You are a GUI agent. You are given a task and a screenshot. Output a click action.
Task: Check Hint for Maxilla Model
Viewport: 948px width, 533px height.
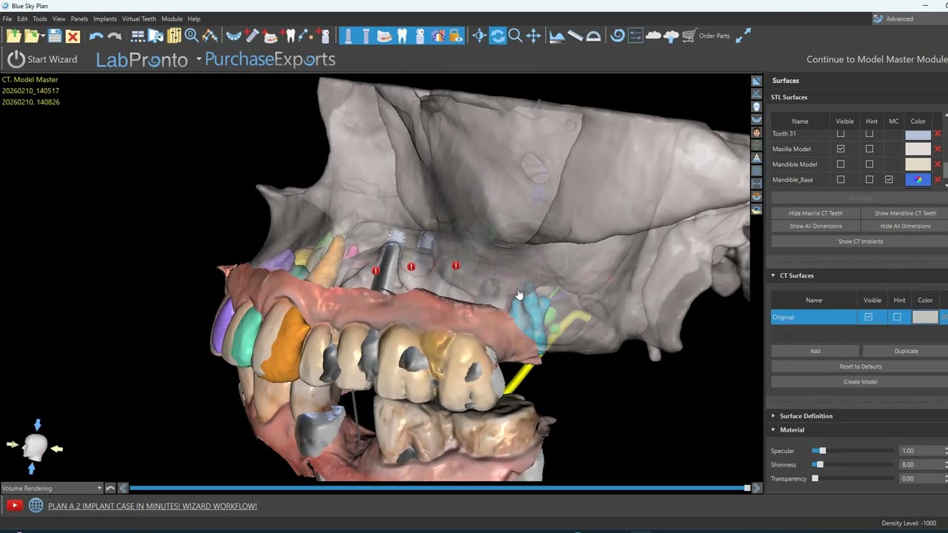(x=869, y=149)
